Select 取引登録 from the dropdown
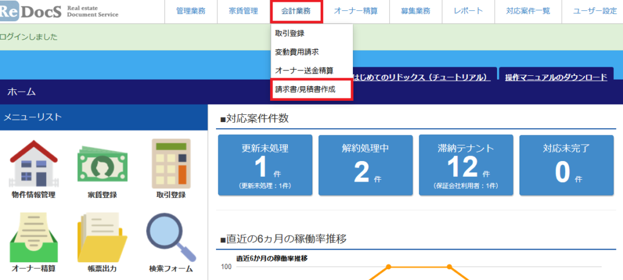 click(311, 33)
